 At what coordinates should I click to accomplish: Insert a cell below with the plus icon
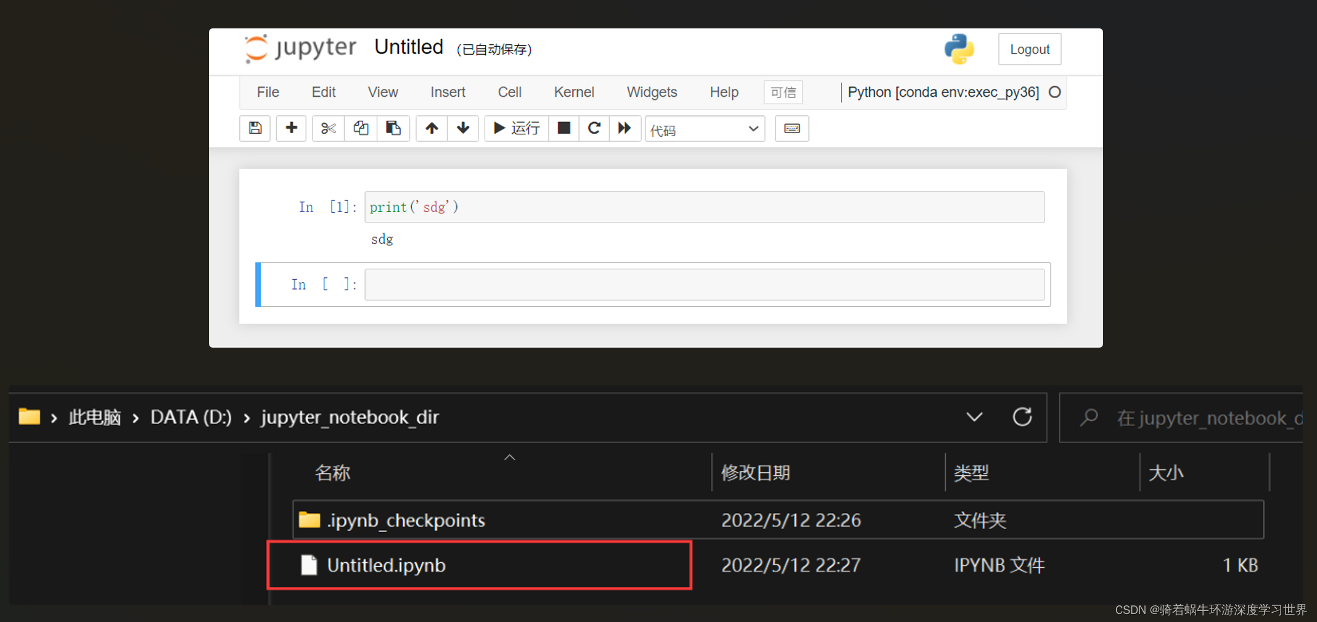click(291, 128)
